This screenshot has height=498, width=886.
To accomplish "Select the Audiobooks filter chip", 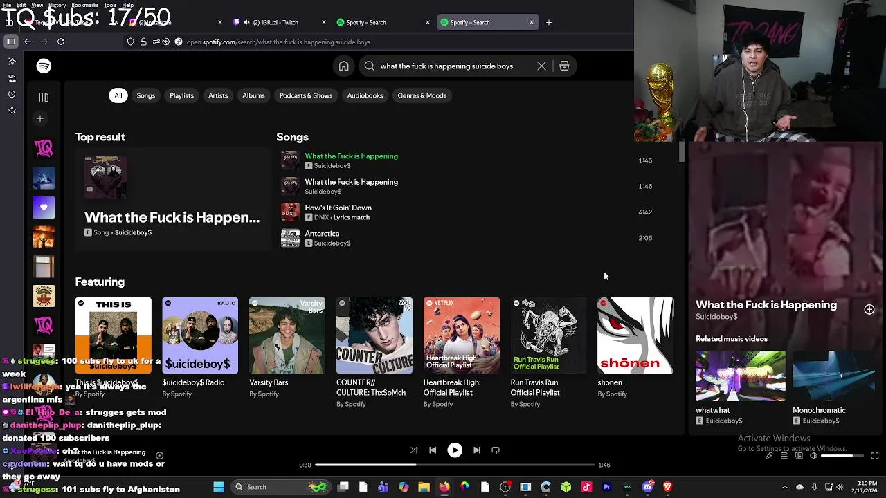I will [365, 95].
